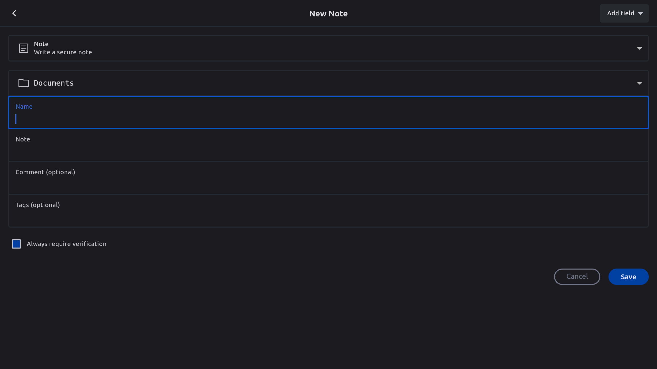Click the blue Name field label

(24, 107)
